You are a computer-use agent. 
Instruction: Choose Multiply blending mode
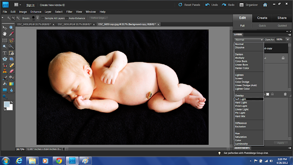coord(240,58)
